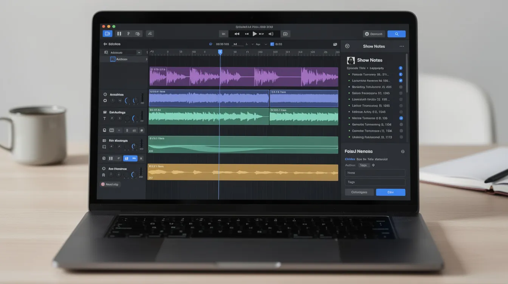Toggle the blue check on third Show Notes row
The height and width of the screenshot is (284, 508).
(401, 80)
